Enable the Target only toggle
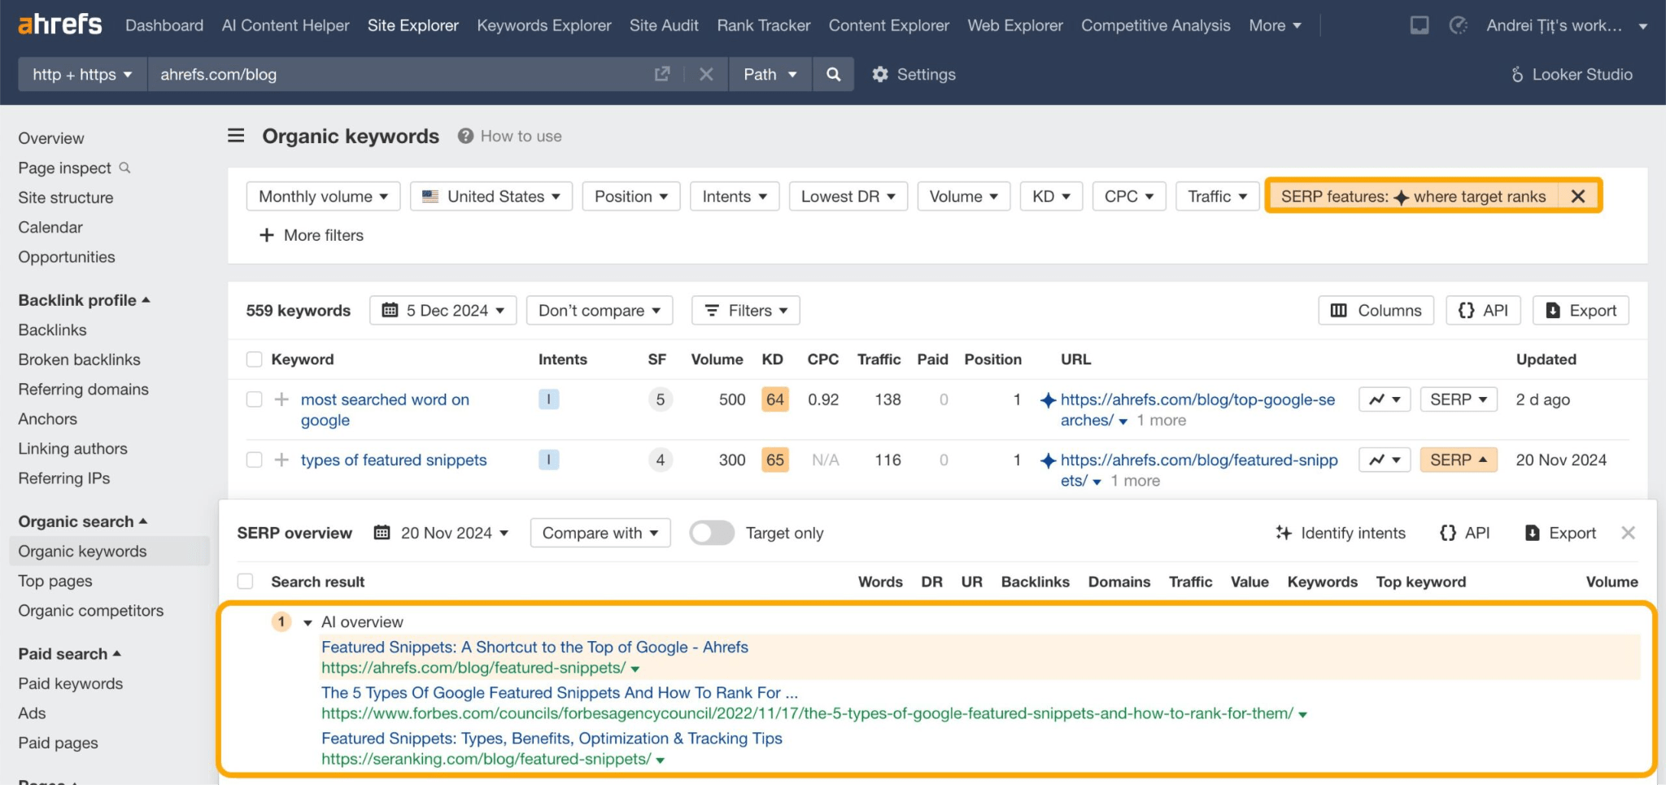Image resolution: width=1666 pixels, height=785 pixels. 711,533
